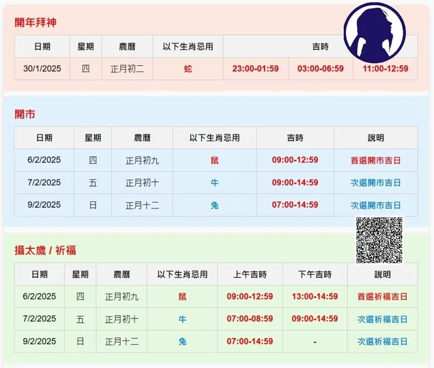Click 牛 zodiac in the 祈福 table
The image size is (434, 368).
[182, 319]
